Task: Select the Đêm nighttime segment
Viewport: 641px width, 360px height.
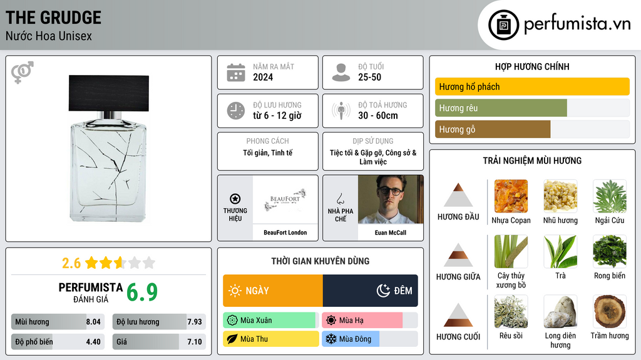Action: (x=371, y=291)
